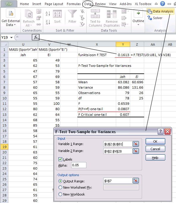Collapse dialog for Variable 2 Range selection
The height and width of the screenshot is (203, 176).
point(136,151)
